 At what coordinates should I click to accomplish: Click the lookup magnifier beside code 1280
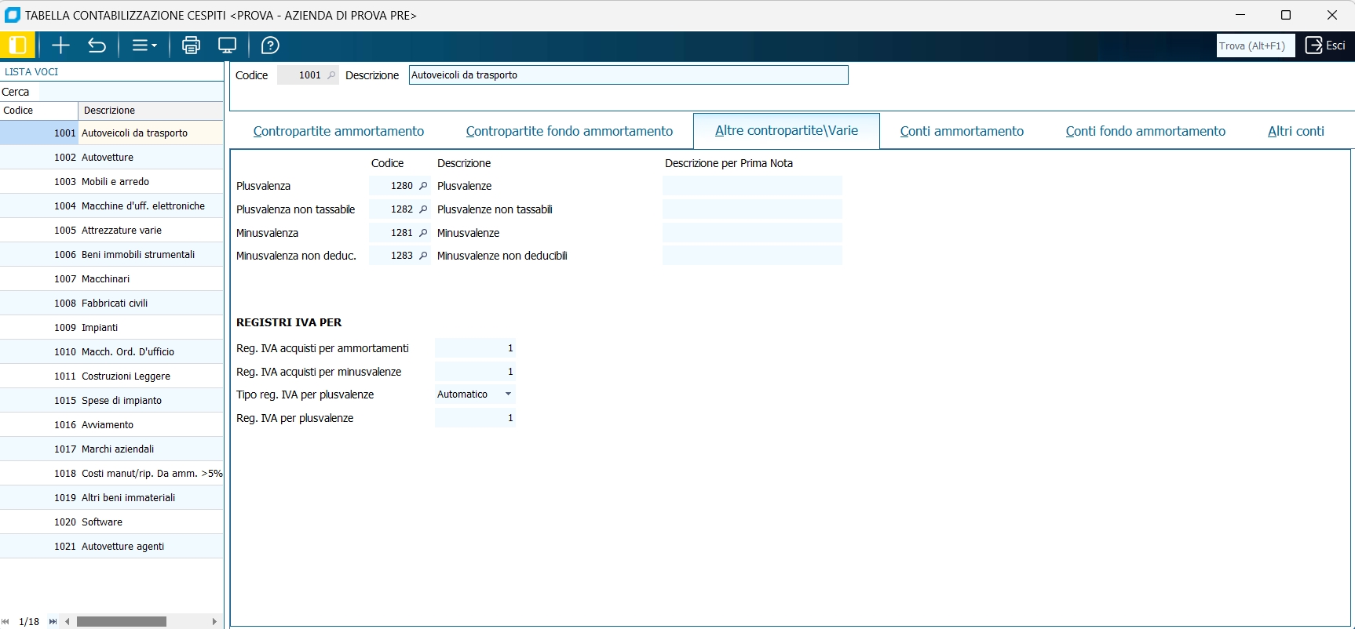[x=423, y=186]
